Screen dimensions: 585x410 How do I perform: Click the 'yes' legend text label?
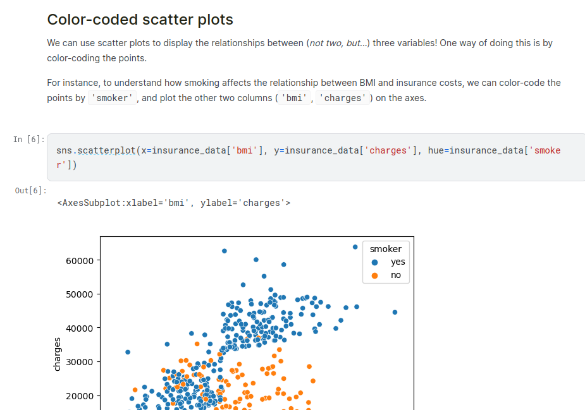(398, 262)
